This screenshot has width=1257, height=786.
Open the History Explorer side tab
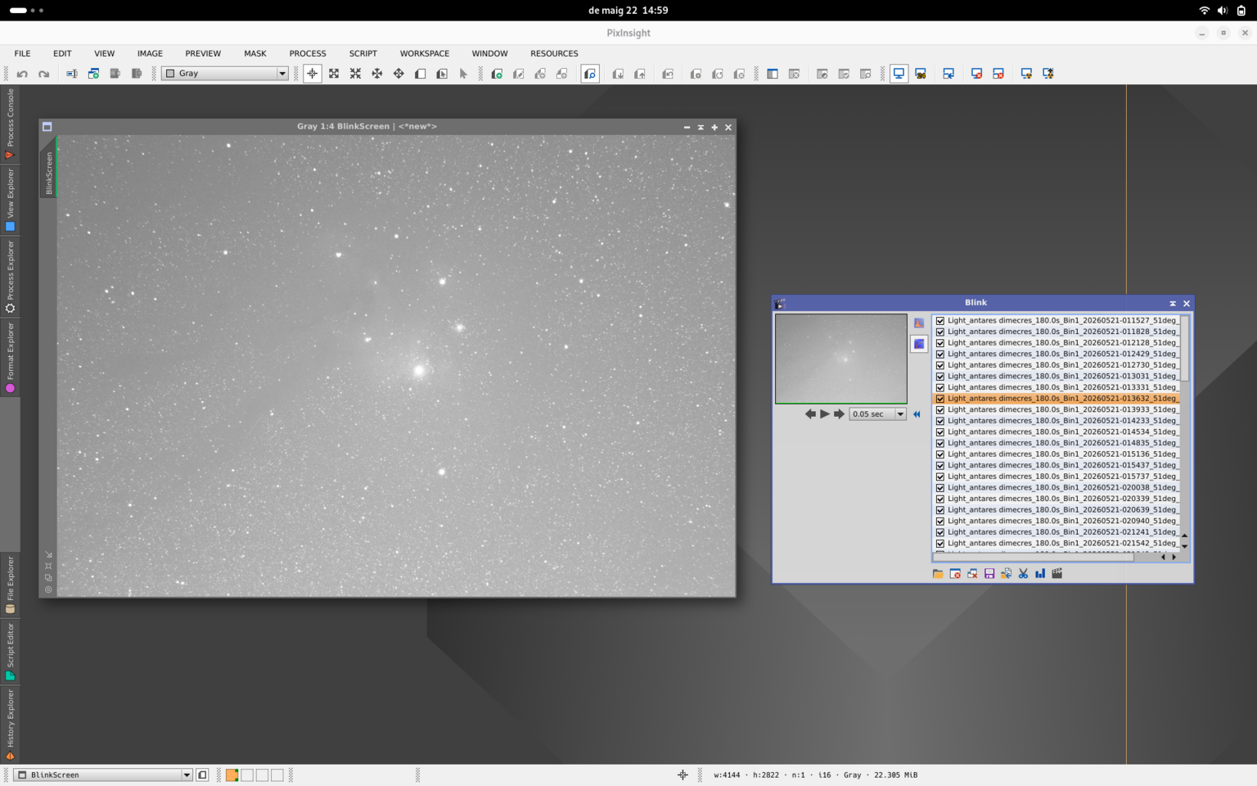click(10, 725)
